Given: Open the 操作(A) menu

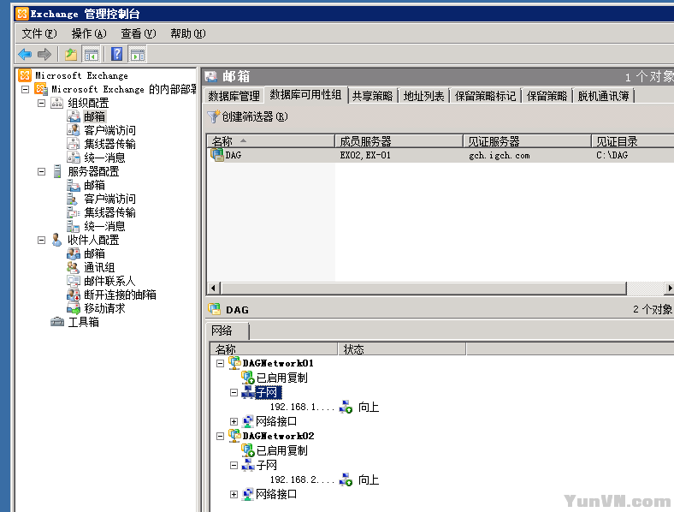Looking at the screenshot, I should pyautogui.click(x=89, y=33).
